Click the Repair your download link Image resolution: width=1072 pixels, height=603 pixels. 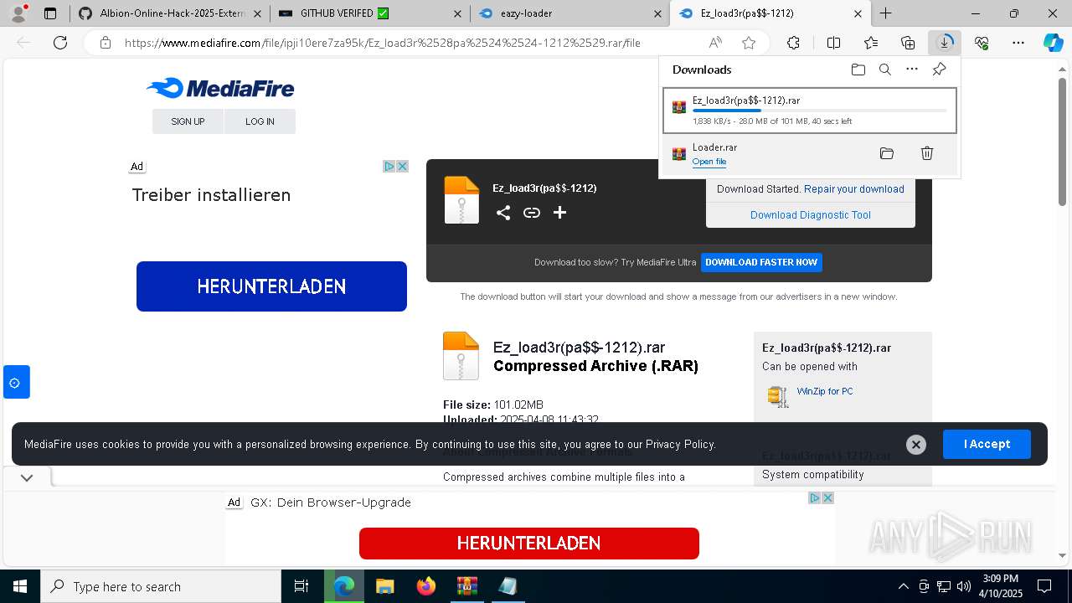pos(854,189)
